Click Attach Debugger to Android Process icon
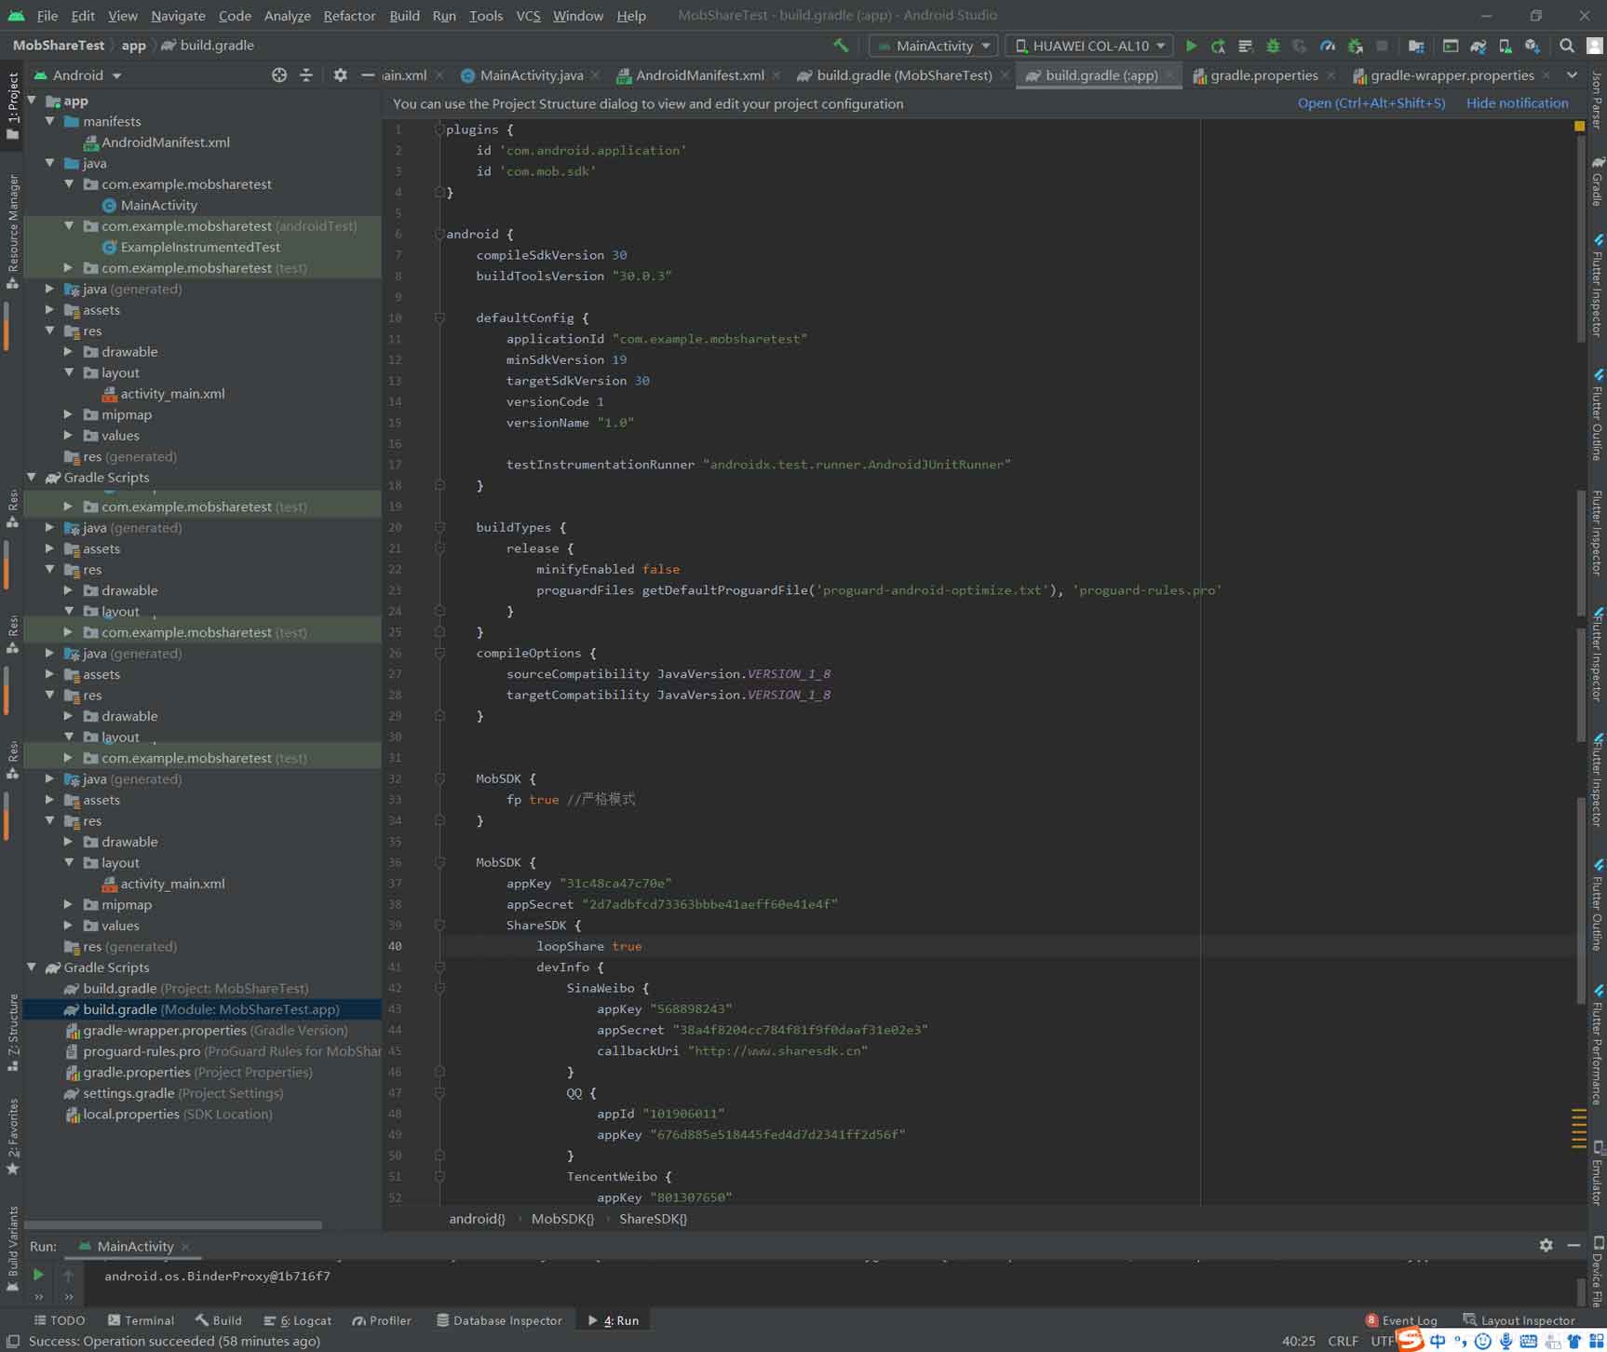 1356,46
